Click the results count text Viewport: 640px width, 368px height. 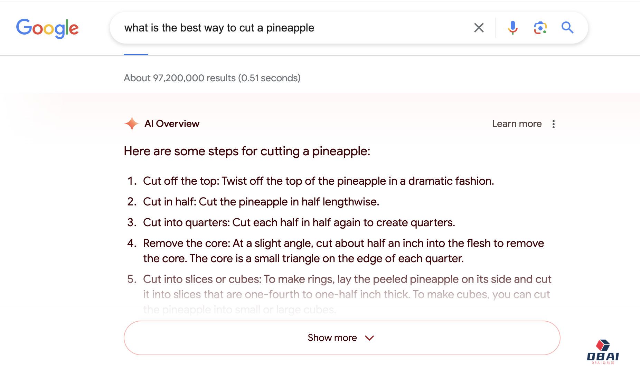pos(212,78)
